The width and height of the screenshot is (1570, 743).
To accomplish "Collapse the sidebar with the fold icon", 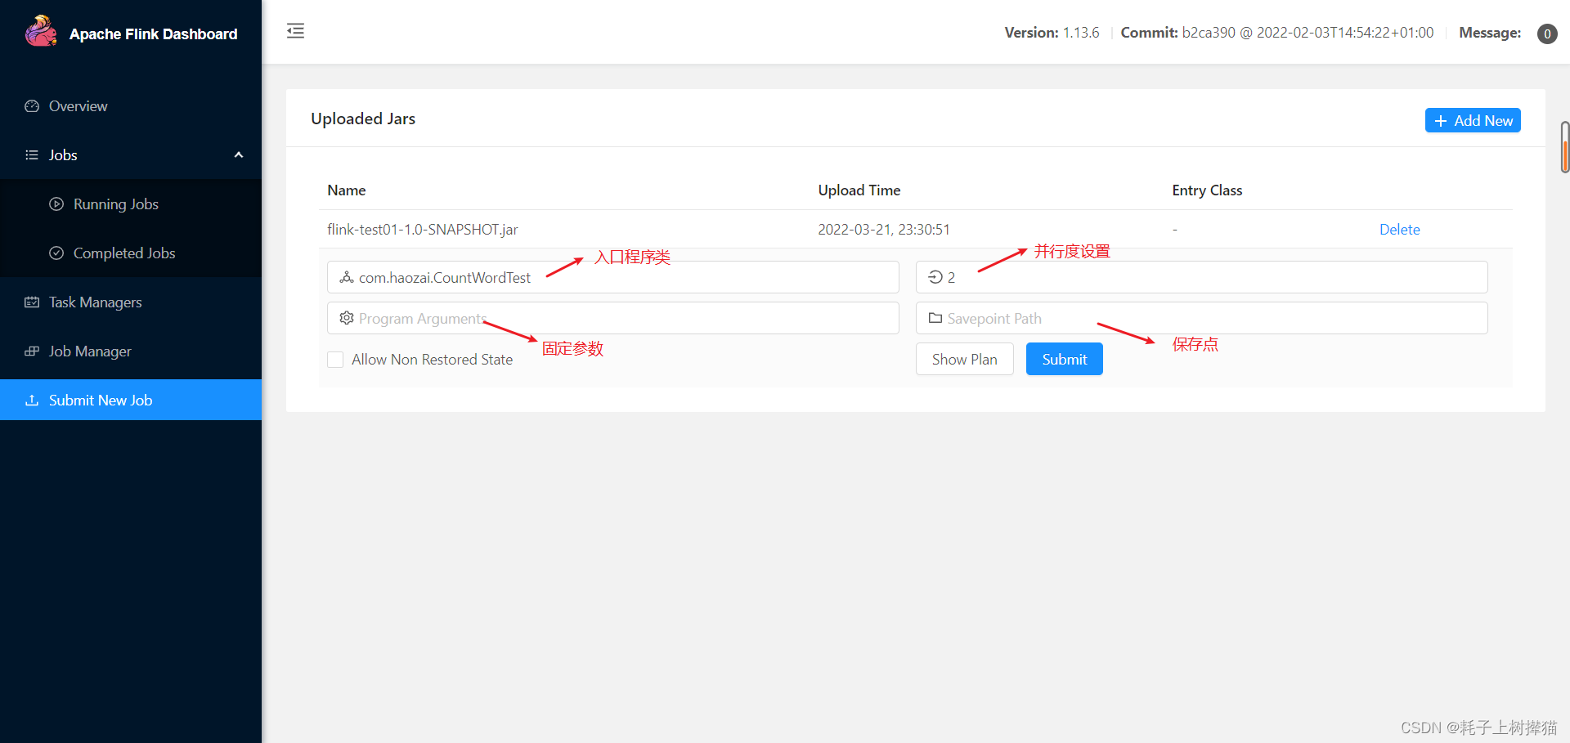I will click(x=295, y=31).
